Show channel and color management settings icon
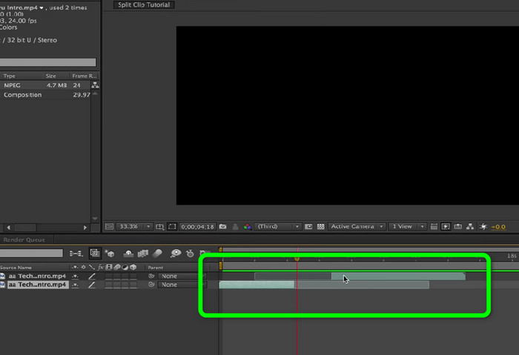 [247, 227]
